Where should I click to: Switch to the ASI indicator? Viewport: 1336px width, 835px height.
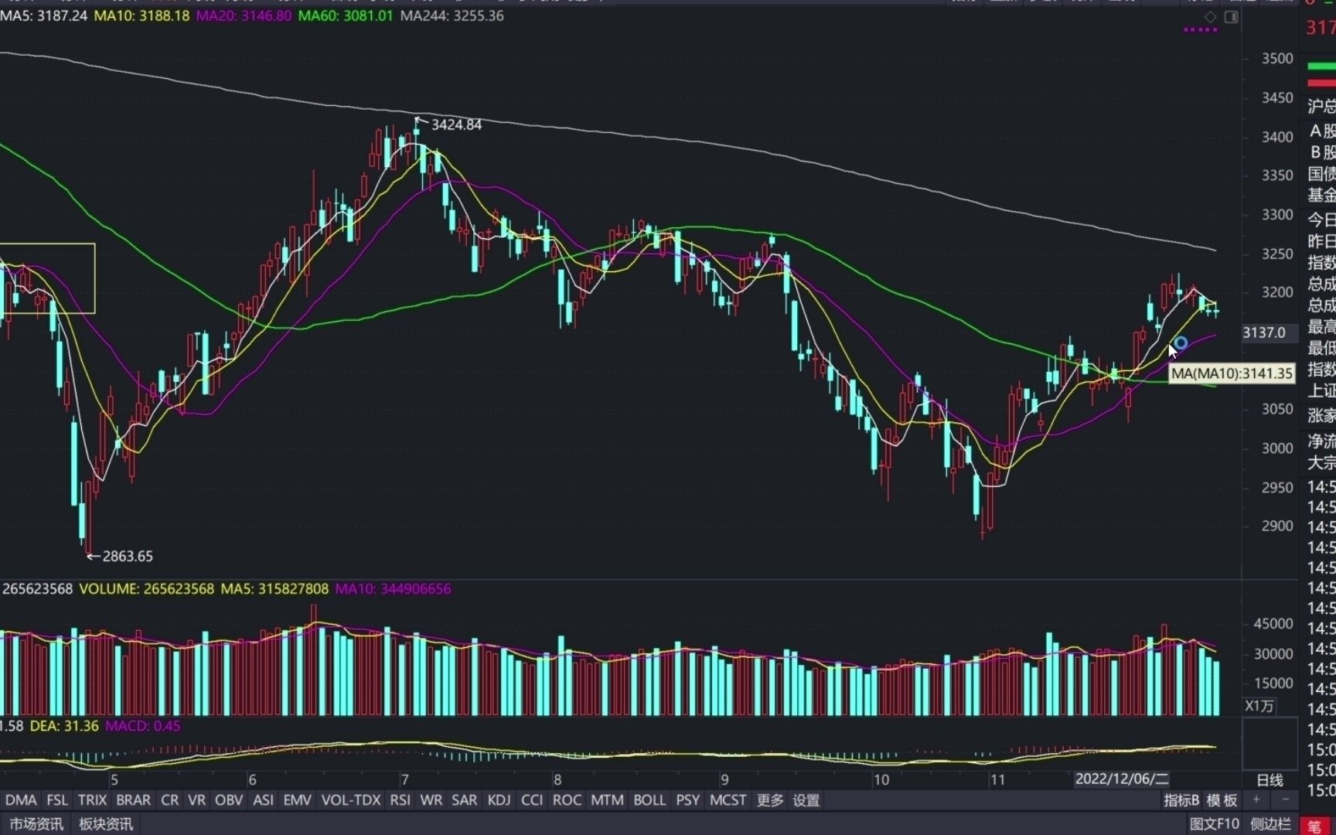click(264, 800)
